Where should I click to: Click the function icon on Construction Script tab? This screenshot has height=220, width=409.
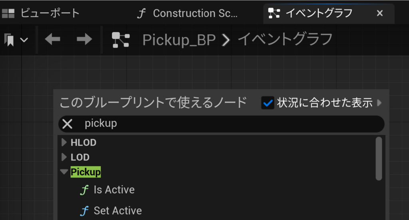click(x=141, y=13)
